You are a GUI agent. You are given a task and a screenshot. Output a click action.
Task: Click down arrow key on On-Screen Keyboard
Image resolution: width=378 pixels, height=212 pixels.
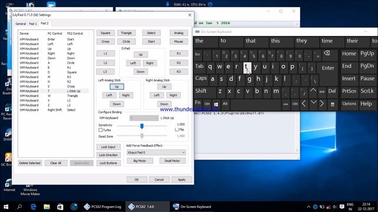313,103
